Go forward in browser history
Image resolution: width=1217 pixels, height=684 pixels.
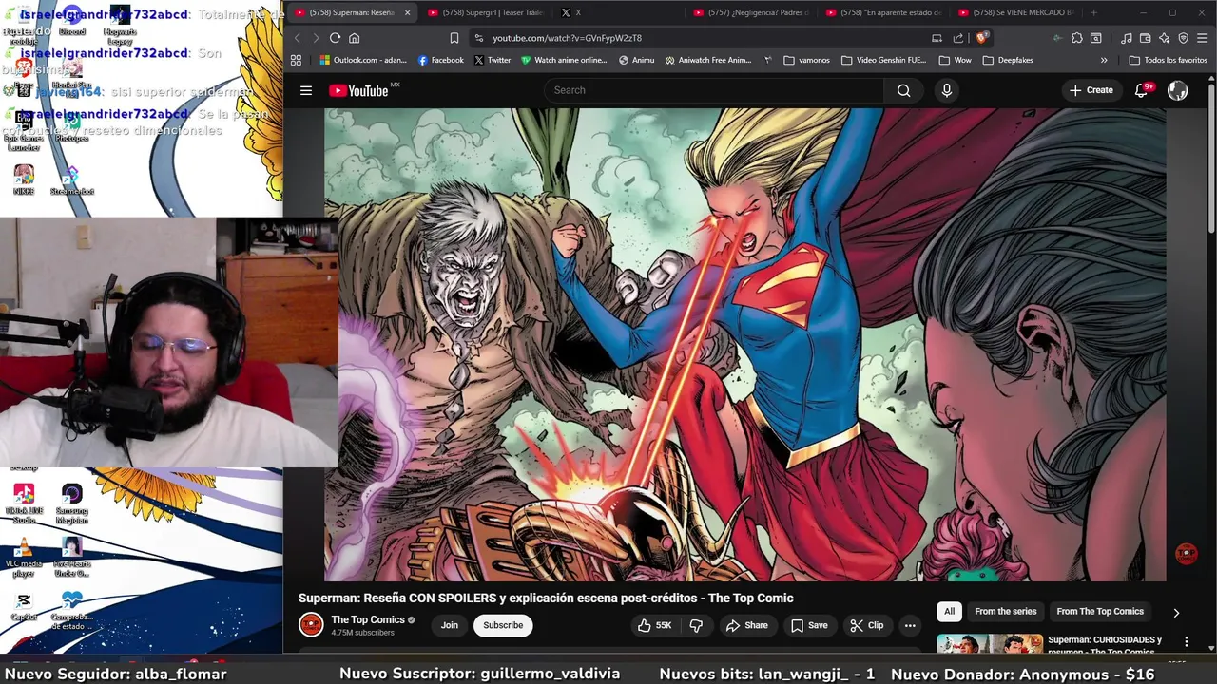coord(316,38)
